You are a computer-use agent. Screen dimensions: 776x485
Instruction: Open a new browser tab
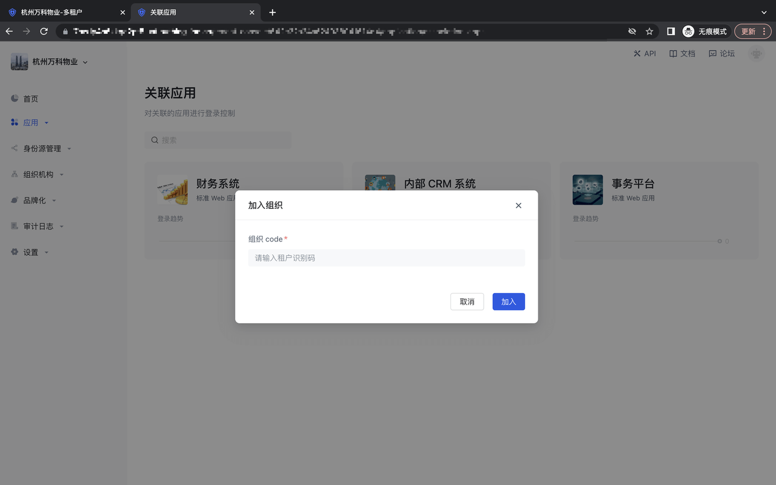pyautogui.click(x=272, y=12)
